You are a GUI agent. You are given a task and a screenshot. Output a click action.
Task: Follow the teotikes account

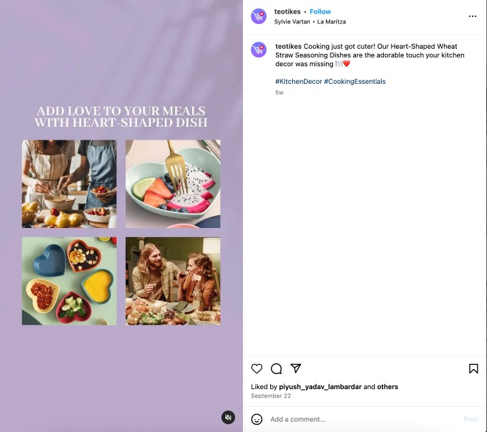[x=320, y=12]
